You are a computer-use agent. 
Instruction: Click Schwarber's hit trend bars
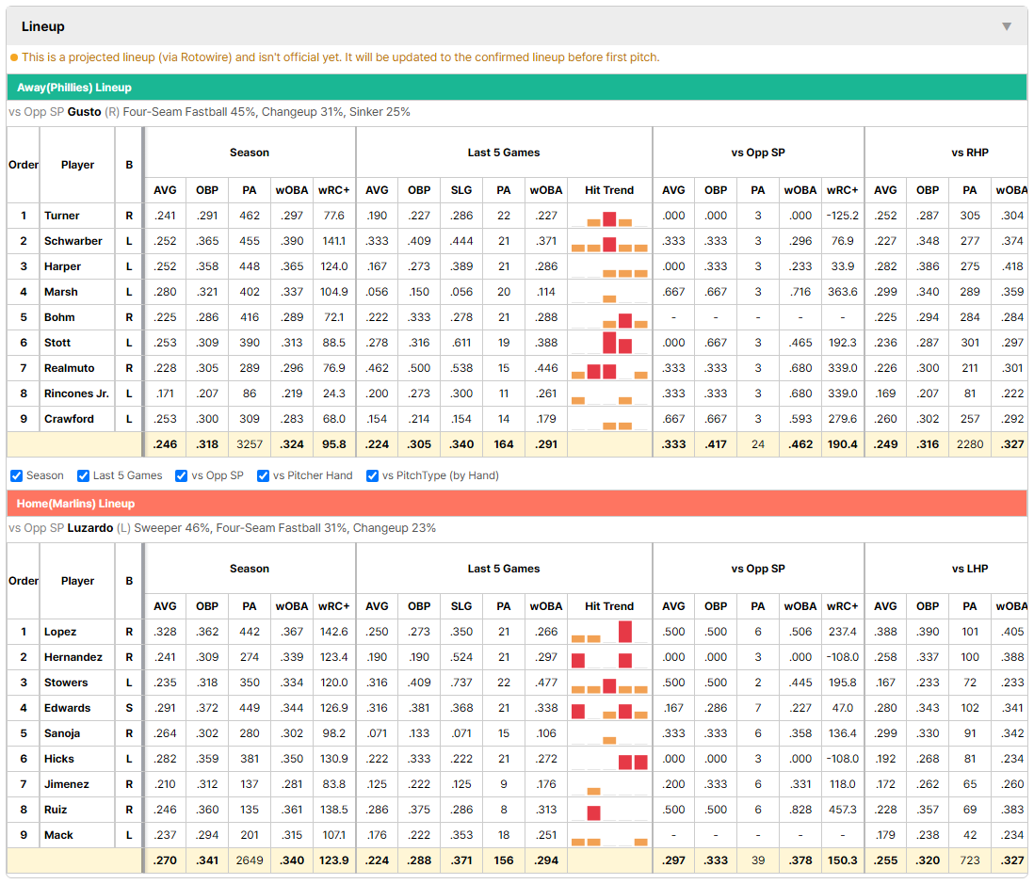[x=609, y=242]
